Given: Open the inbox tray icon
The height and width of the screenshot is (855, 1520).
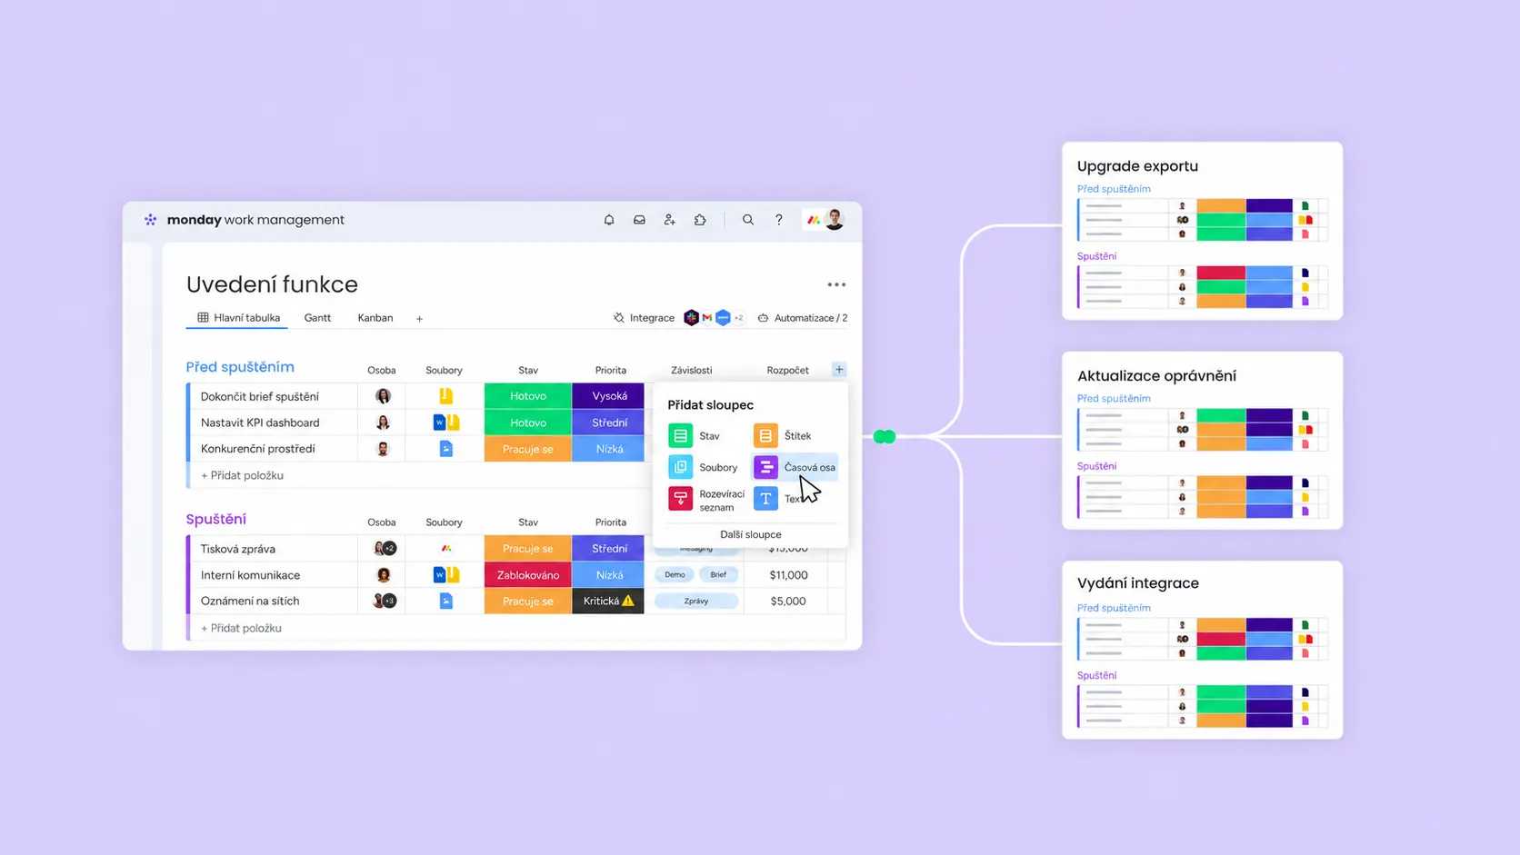Looking at the screenshot, I should (x=639, y=220).
